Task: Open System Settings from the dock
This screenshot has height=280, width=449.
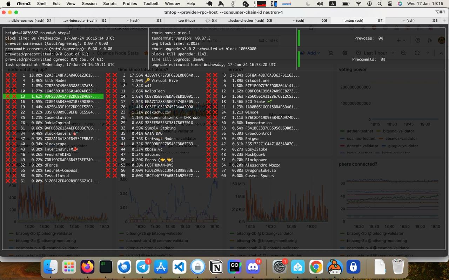Action: tap(280, 267)
